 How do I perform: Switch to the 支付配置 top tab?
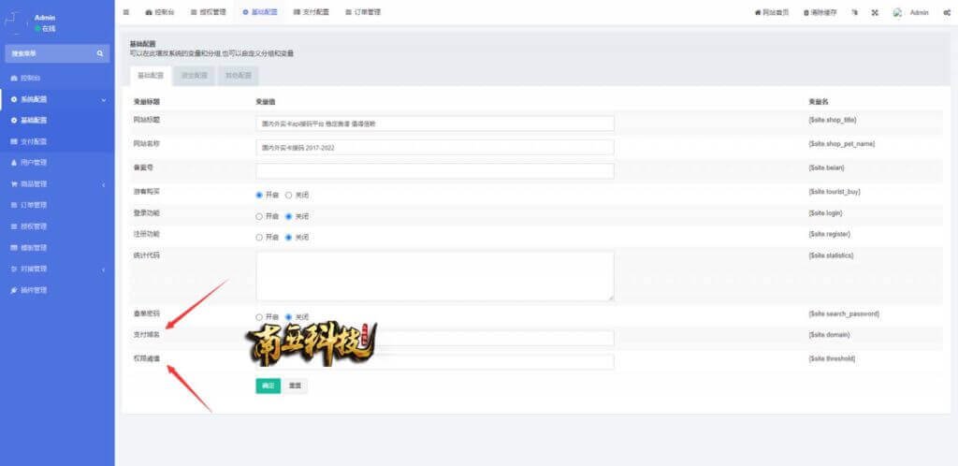[311, 12]
